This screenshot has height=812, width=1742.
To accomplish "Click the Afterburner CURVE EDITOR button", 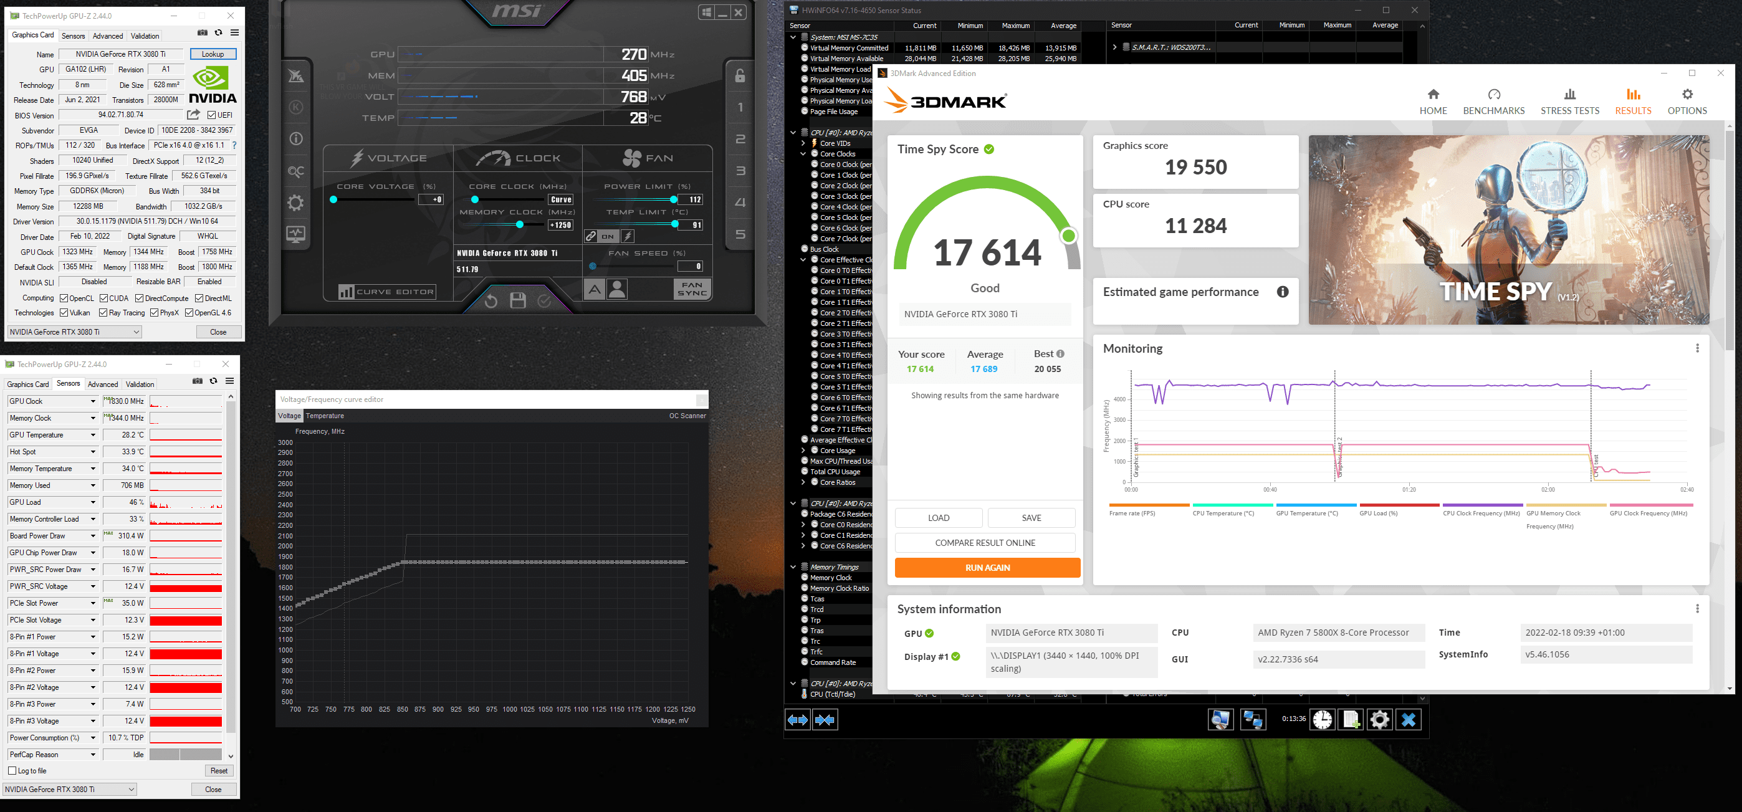I will [x=388, y=292].
